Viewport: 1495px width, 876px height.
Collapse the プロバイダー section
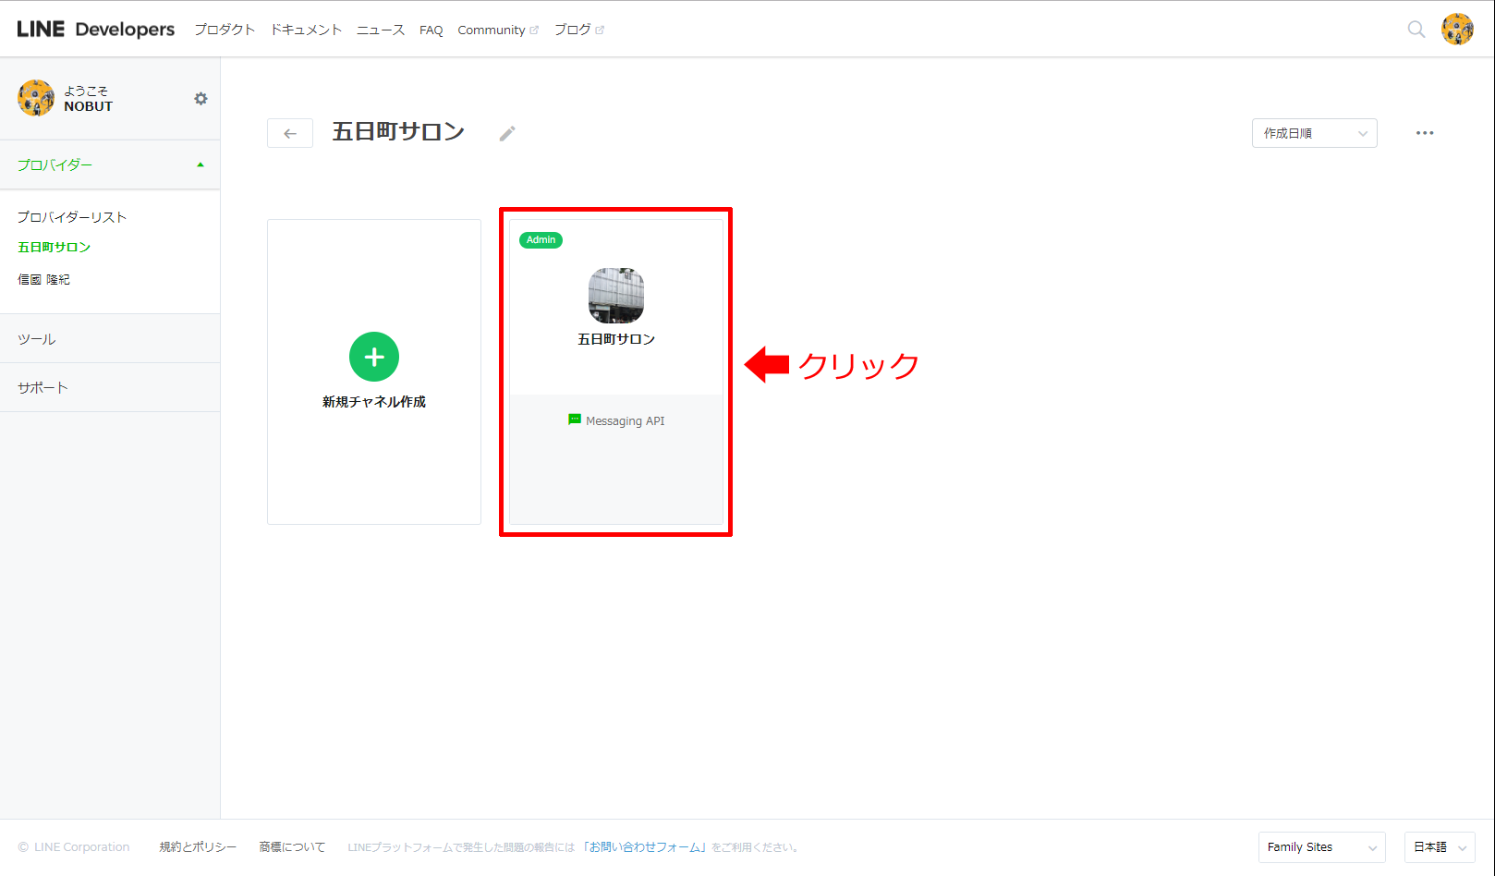point(110,164)
